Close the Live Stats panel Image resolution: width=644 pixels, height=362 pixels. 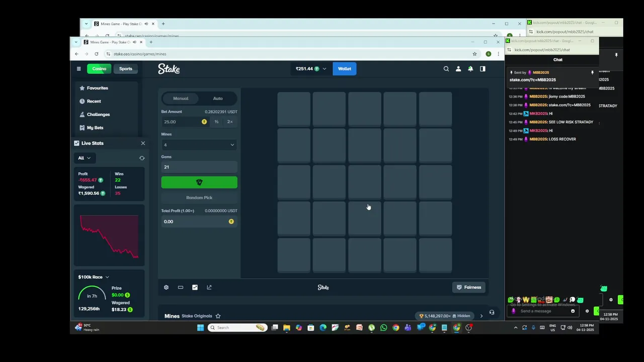[x=143, y=143]
